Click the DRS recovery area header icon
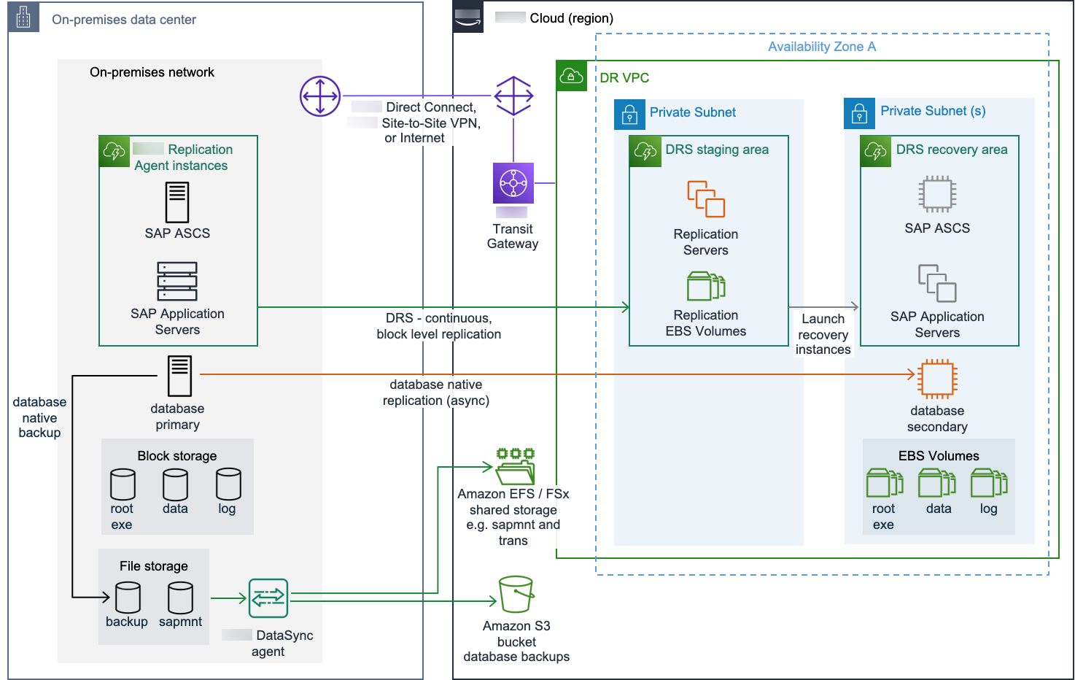Viewport: 1075px width, 680px height. pyautogui.click(x=876, y=151)
